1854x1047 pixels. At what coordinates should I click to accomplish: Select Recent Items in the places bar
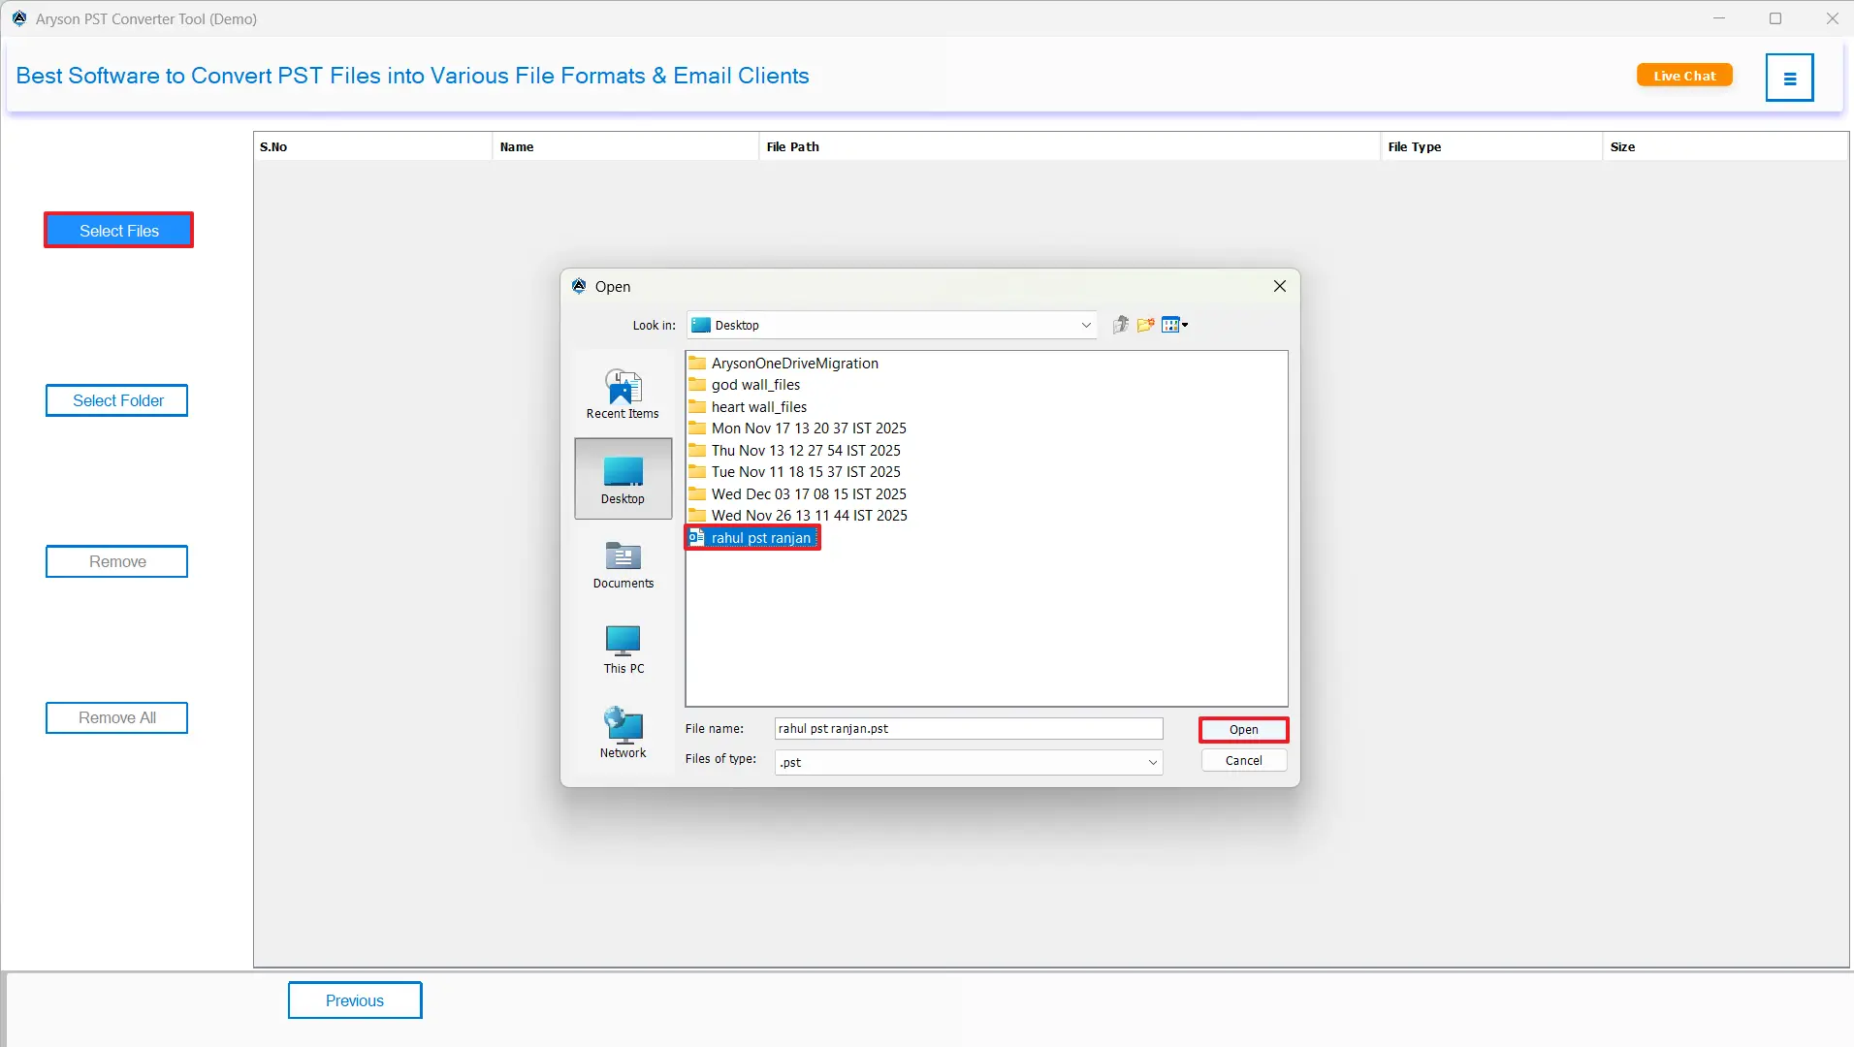(623, 394)
